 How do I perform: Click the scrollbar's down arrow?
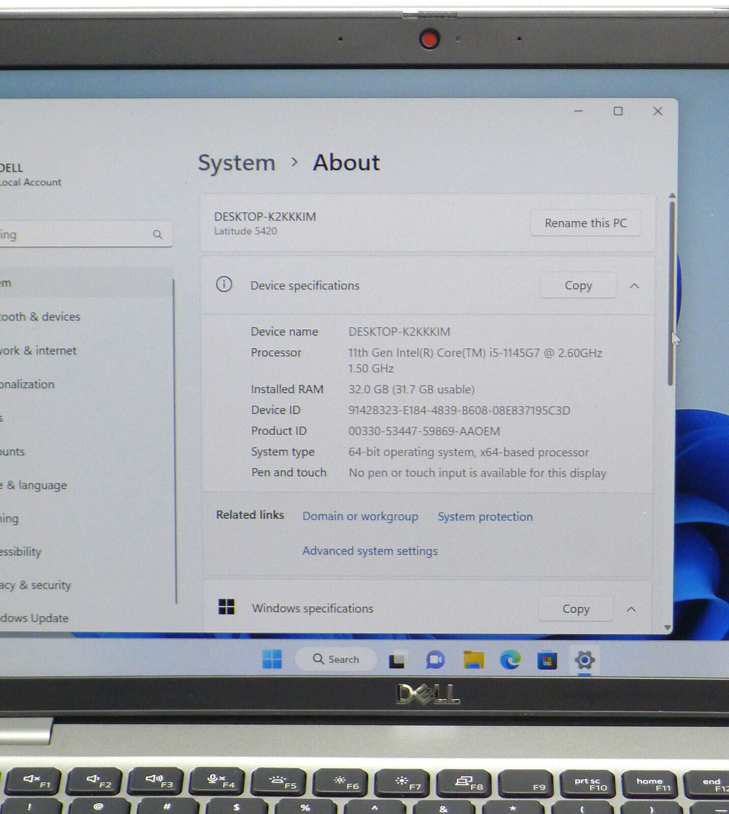667,628
